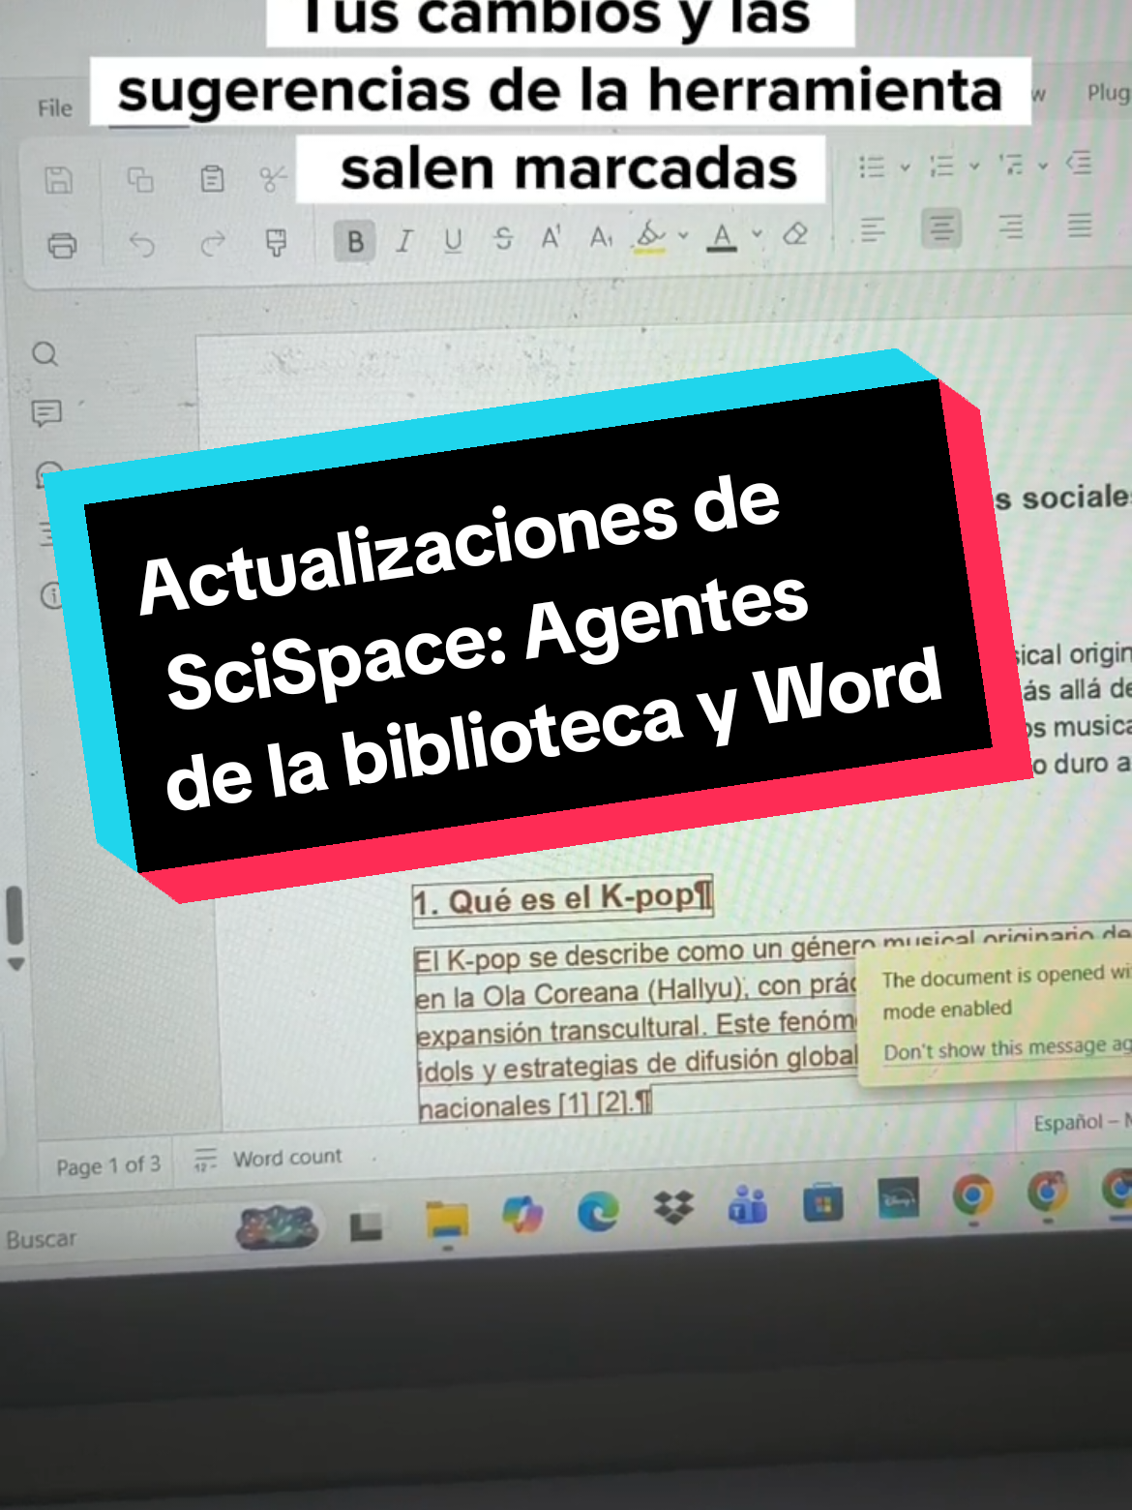Viewport: 1132px width, 1510px height.
Task: Click the Multilevel list icon
Action: (x=1012, y=165)
